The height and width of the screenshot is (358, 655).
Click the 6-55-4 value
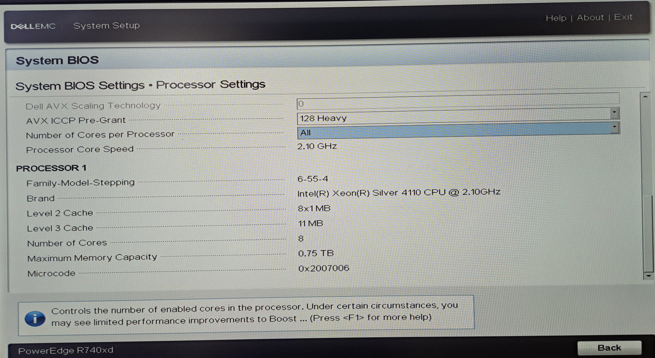(313, 179)
